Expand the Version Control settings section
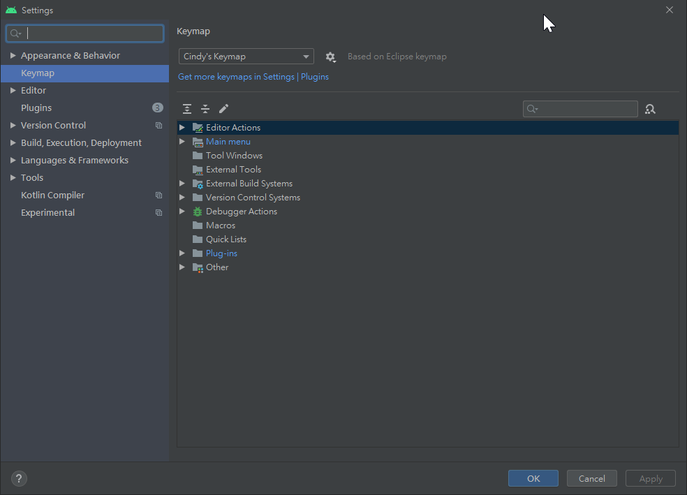This screenshot has height=495, width=687. coord(13,125)
